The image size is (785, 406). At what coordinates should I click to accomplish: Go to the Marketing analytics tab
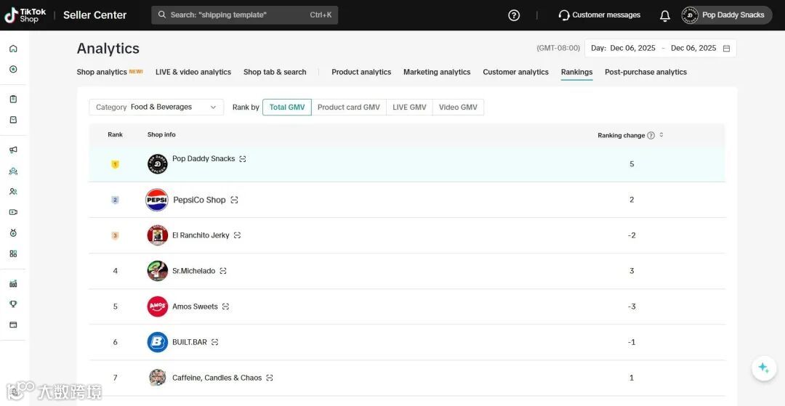click(437, 72)
